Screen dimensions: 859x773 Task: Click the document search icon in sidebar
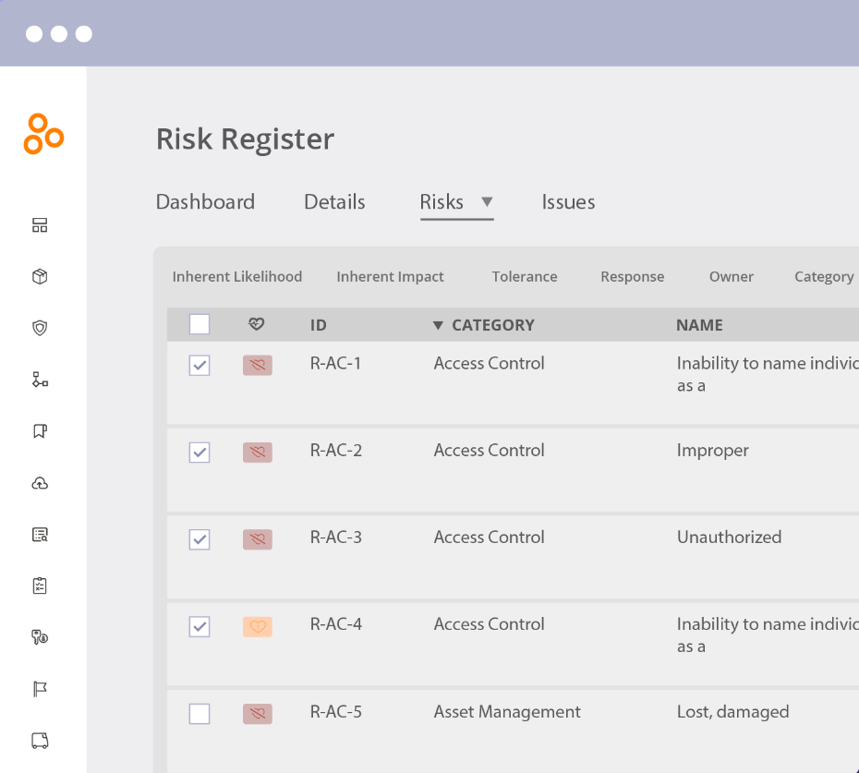coord(42,534)
